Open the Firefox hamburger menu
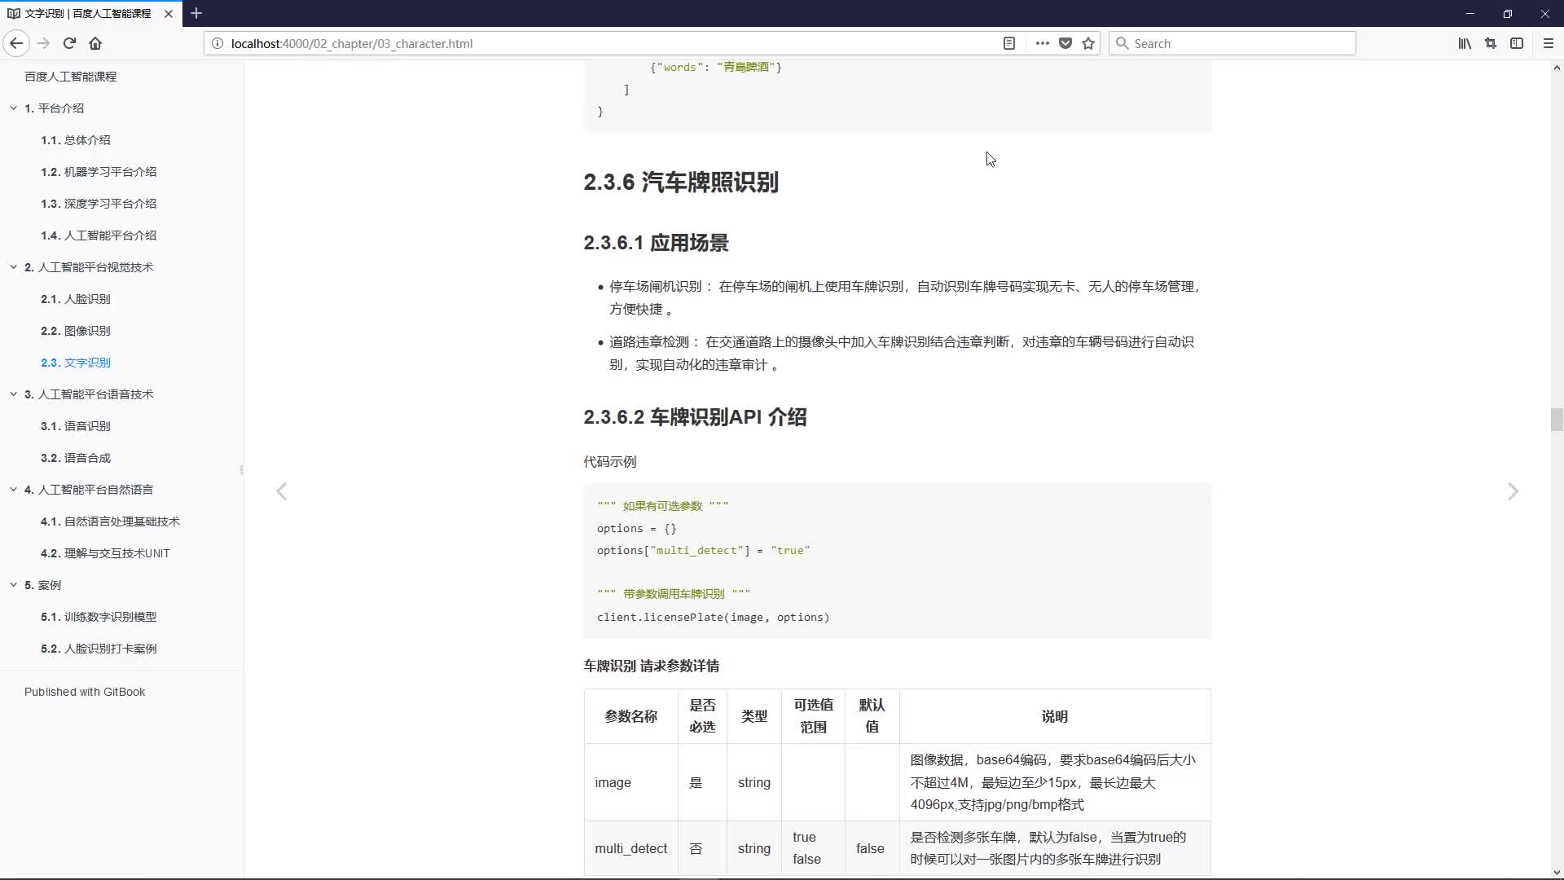Image resolution: width=1564 pixels, height=880 pixels. pos(1549,43)
